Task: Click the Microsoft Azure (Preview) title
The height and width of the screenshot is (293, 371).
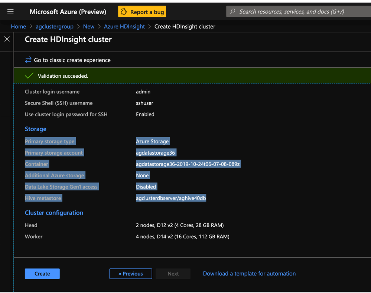Action: pyautogui.click(x=68, y=12)
